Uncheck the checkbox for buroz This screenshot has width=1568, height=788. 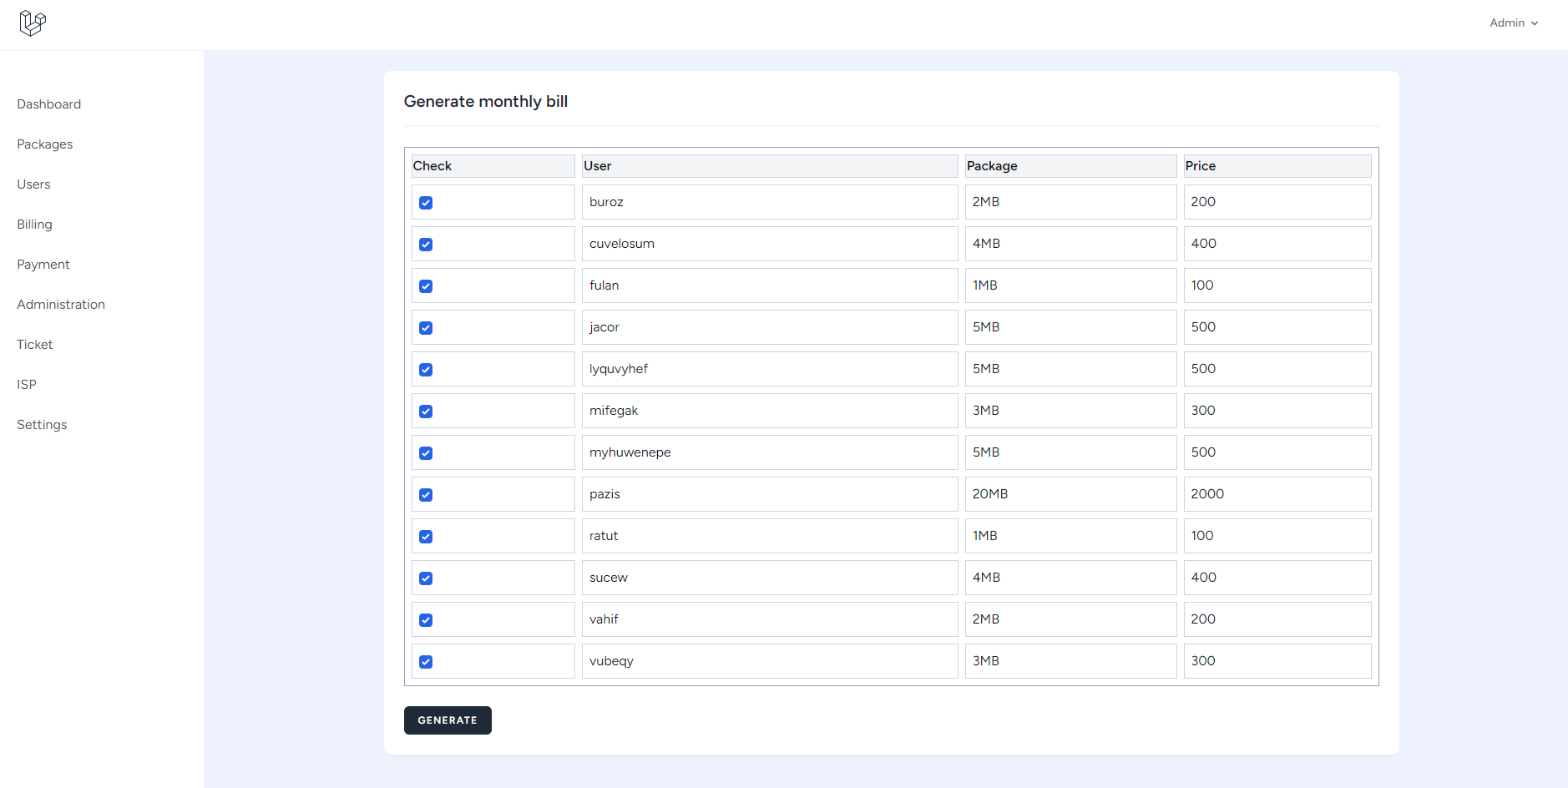[426, 202]
